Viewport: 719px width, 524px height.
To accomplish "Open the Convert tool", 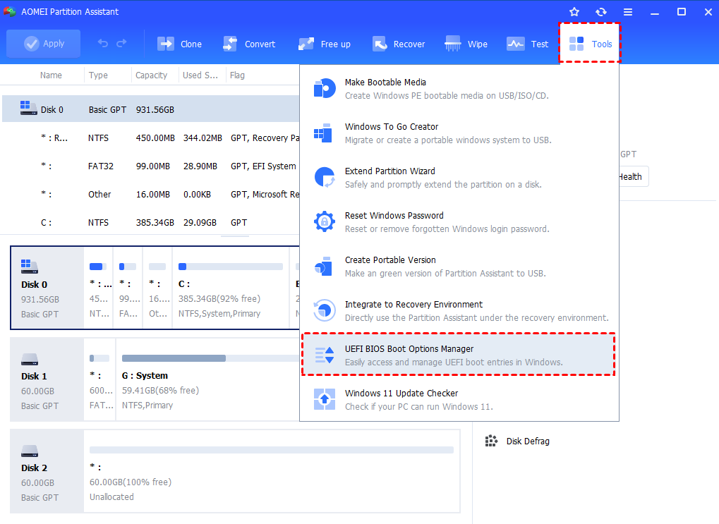I will click(x=249, y=44).
